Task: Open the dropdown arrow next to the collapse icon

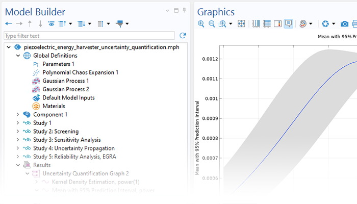Action: [x=70, y=23]
